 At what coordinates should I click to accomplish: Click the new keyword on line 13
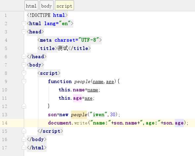[x=64, y=115]
